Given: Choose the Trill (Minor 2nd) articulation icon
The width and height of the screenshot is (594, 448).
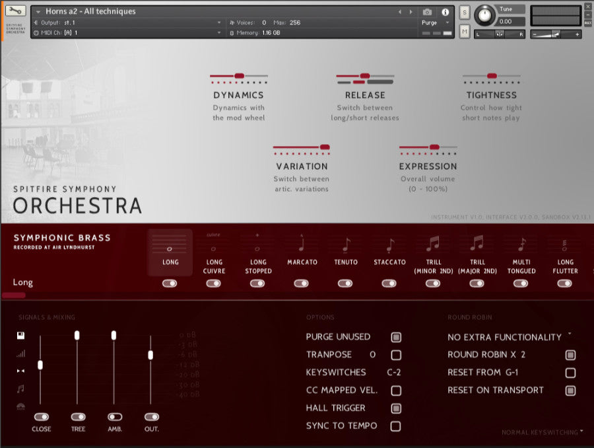Looking at the screenshot, I should point(434,244).
